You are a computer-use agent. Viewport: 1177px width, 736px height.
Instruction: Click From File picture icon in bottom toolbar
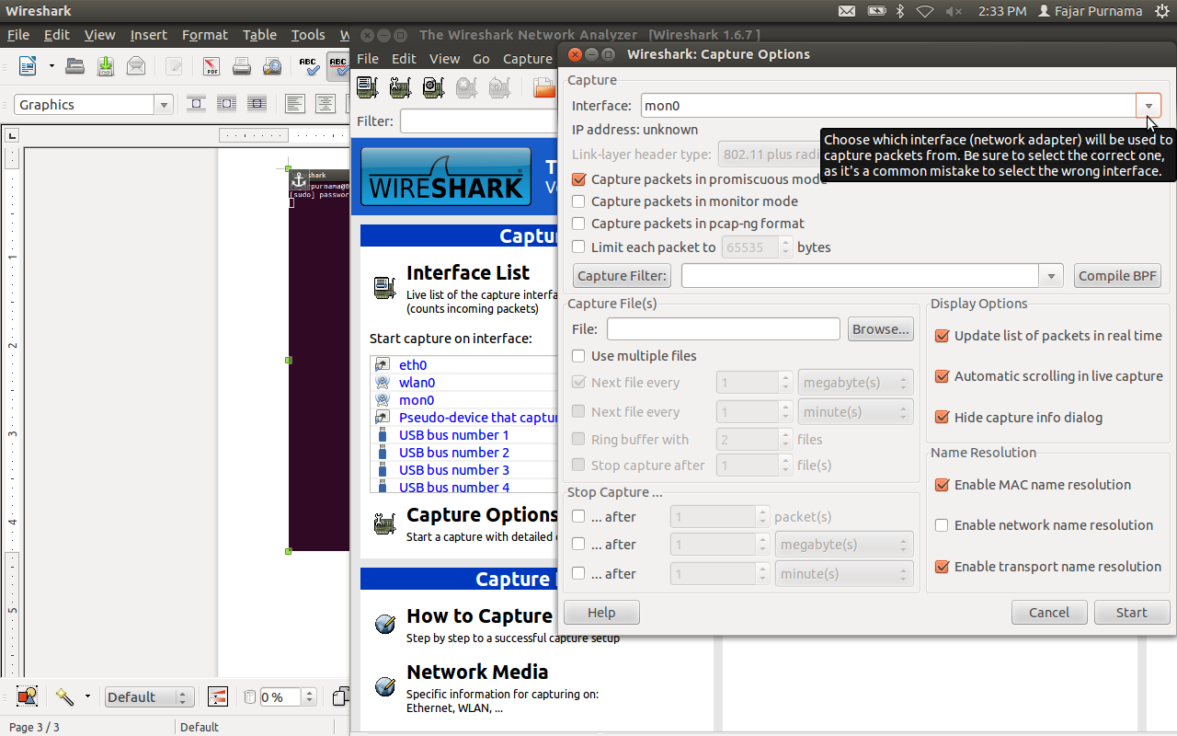pos(27,696)
